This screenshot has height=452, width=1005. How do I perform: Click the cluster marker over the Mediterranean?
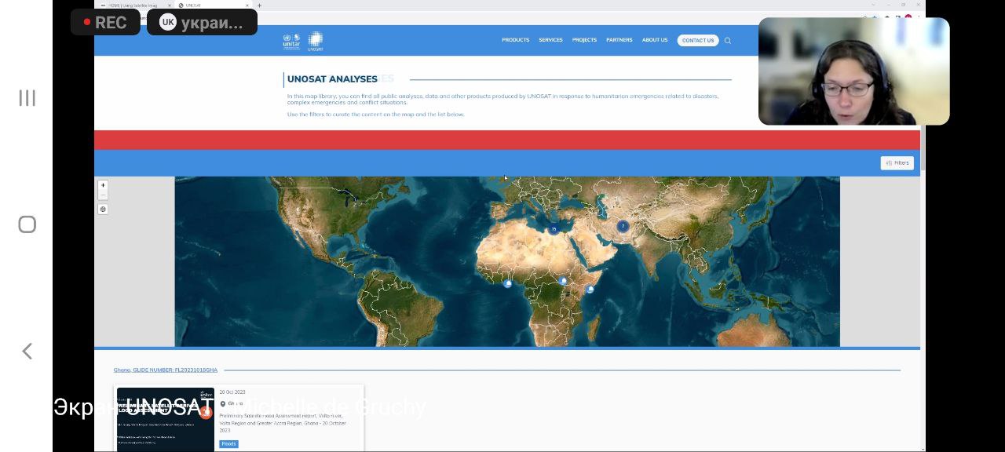[x=554, y=229]
